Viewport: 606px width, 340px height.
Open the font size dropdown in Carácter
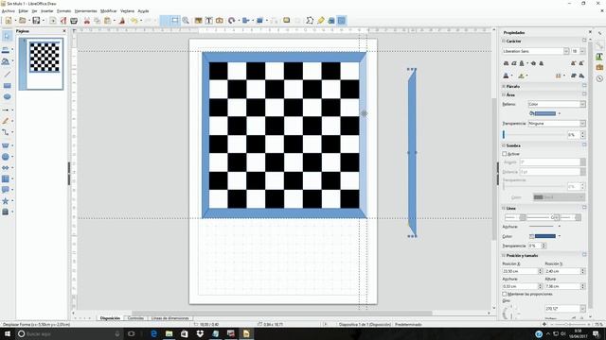coord(582,51)
